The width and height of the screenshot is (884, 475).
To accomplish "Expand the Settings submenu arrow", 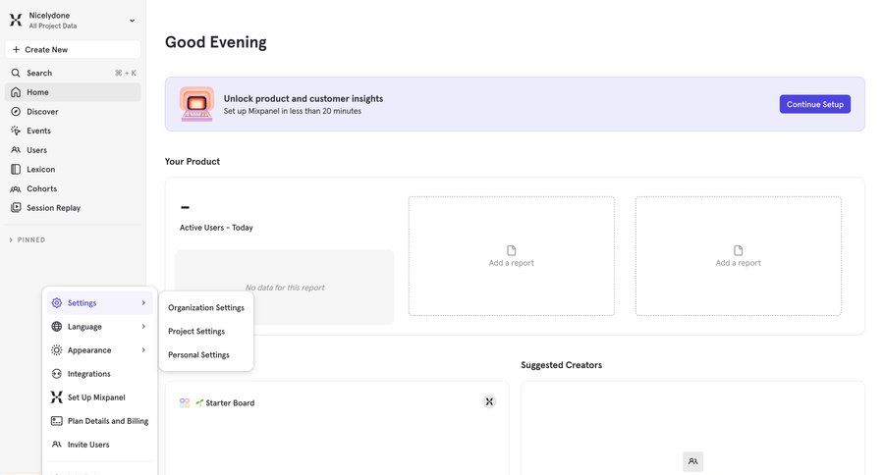I will pyautogui.click(x=143, y=302).
